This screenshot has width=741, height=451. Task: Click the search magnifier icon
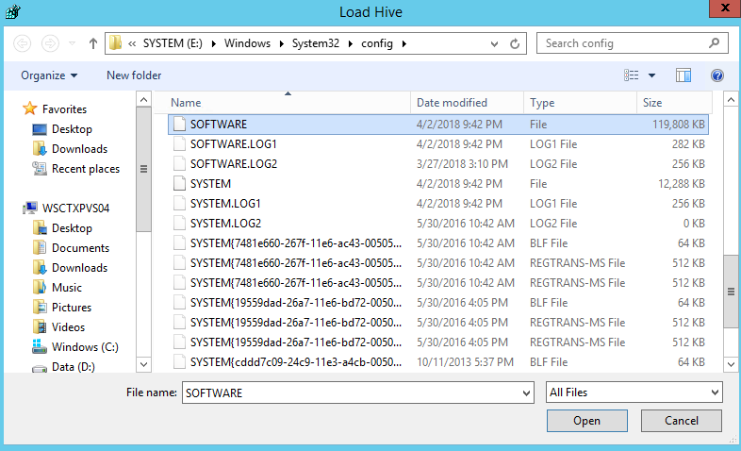click(716, 43)
